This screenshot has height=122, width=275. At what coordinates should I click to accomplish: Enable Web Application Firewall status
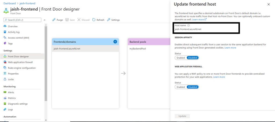181,87
